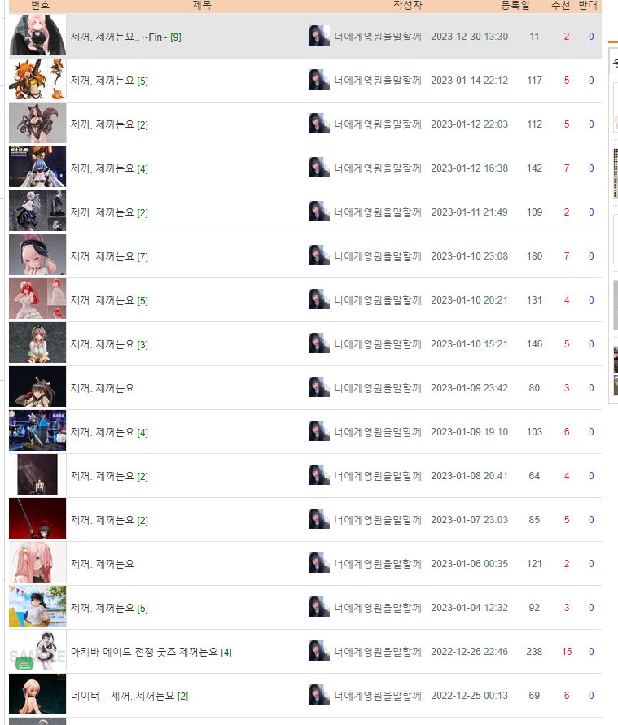
Task: Click the red-haired wedding dress figure thumbnail
Action: click(x=37, y=299)
